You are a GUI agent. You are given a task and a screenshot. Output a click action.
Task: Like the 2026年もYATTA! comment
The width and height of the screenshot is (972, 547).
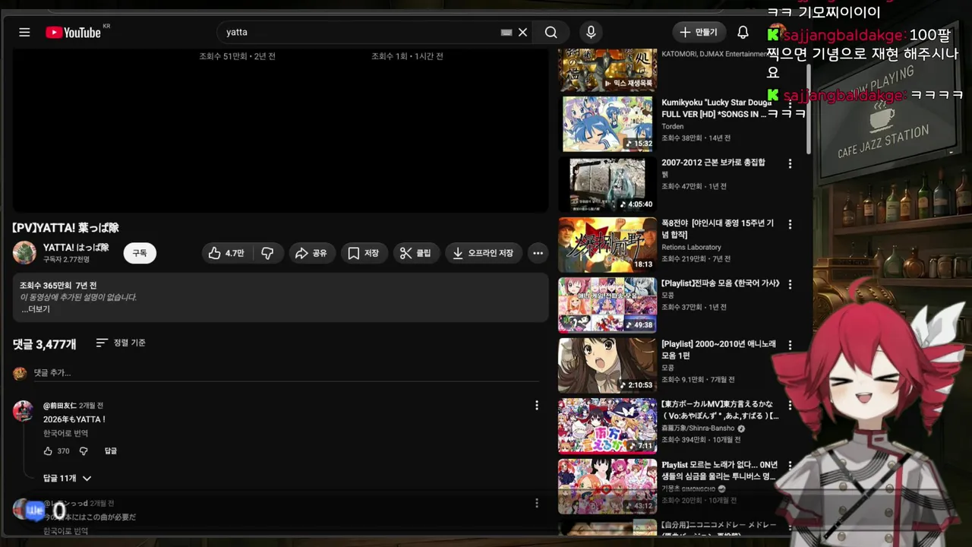coord(48,451)
